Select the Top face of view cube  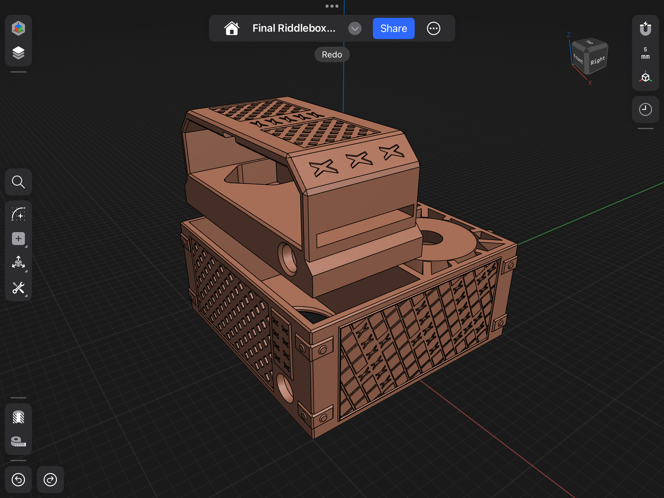point(590,43)
